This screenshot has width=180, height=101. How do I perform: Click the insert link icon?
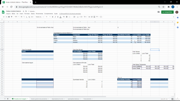click(x=89, y=17)
